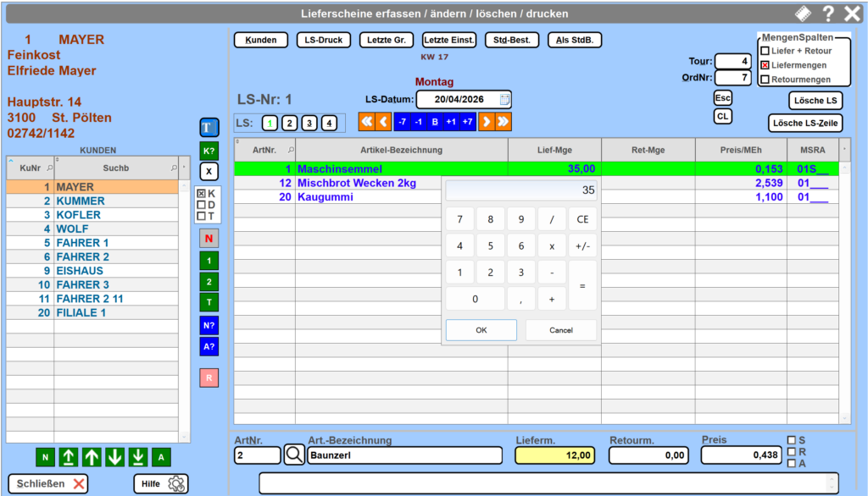Image resolution: width=868 pixels, height=496 pixels.
Task: Click the blue T text icon
Action: coord(209,128)
